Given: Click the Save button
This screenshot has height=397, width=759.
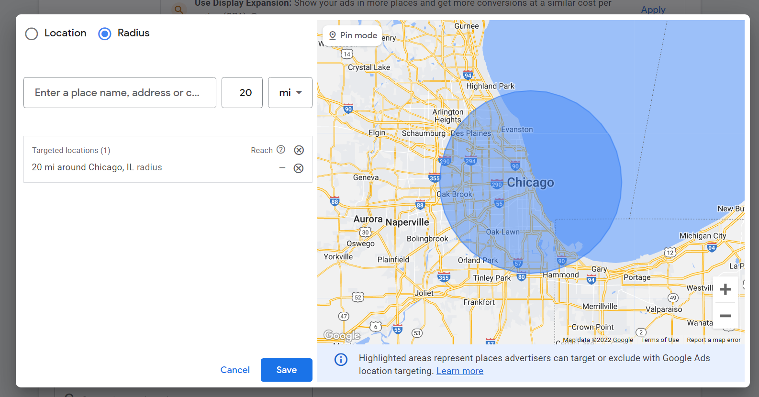Looking at the screenshot, I should pos(286,370).
